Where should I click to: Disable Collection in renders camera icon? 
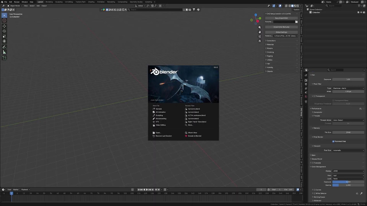click(x=364, y=12)
